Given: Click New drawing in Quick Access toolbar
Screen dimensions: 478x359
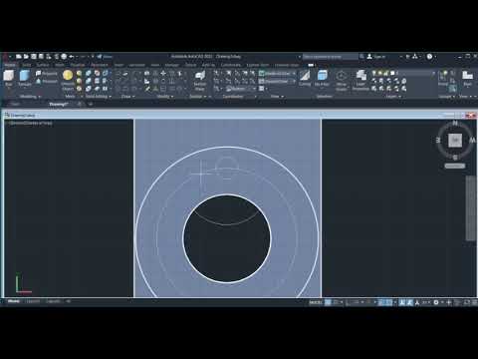Looking at the screenshot, I should click(x=19, y=57).
